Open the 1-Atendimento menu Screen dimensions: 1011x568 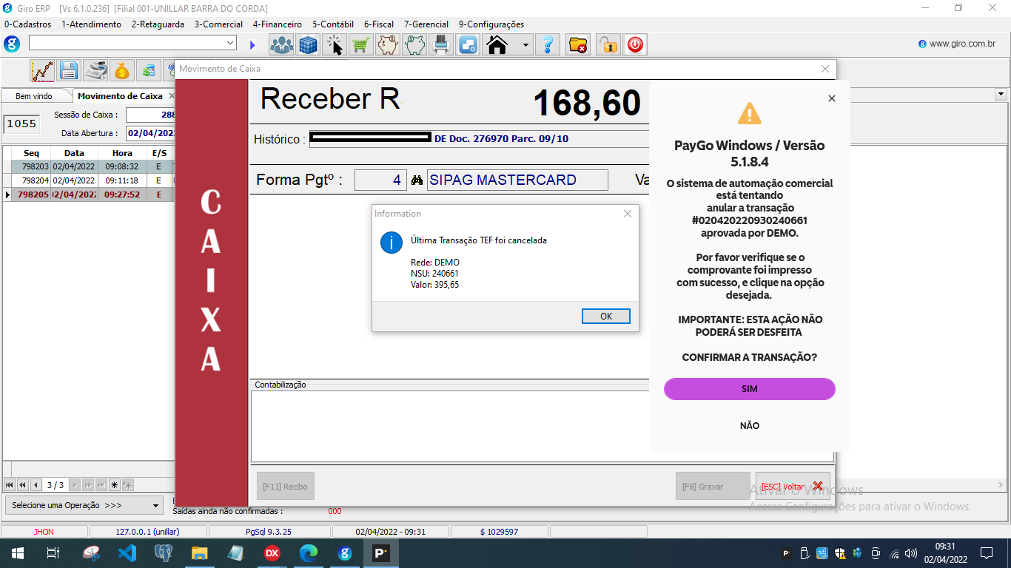(91, 24)
